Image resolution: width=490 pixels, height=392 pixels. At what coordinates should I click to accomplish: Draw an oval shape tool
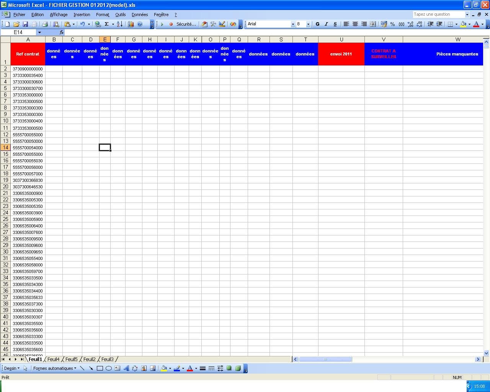(x=109, y=368)
